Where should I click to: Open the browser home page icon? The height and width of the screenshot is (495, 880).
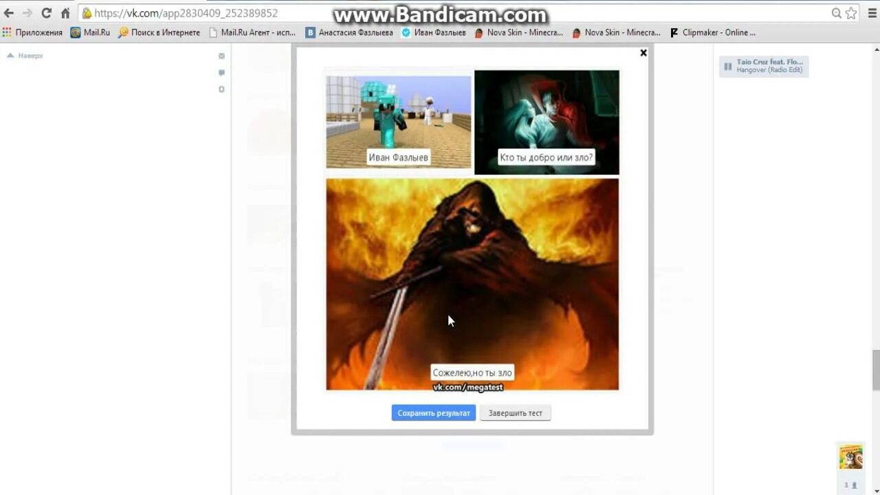click(65, 13)
